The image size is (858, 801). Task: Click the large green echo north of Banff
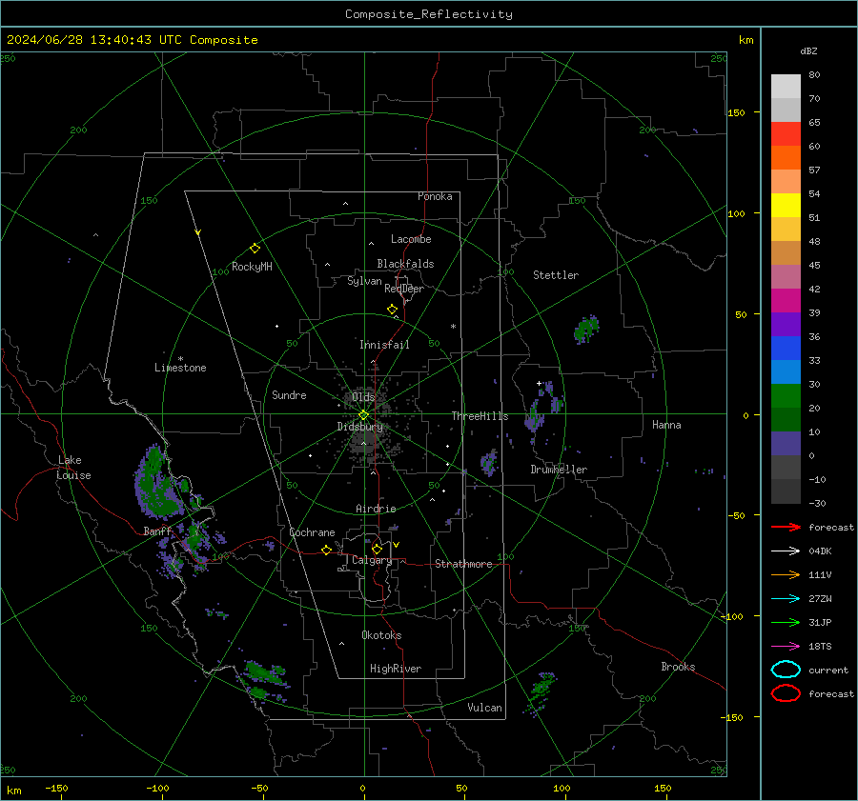(x=159, y=484)
